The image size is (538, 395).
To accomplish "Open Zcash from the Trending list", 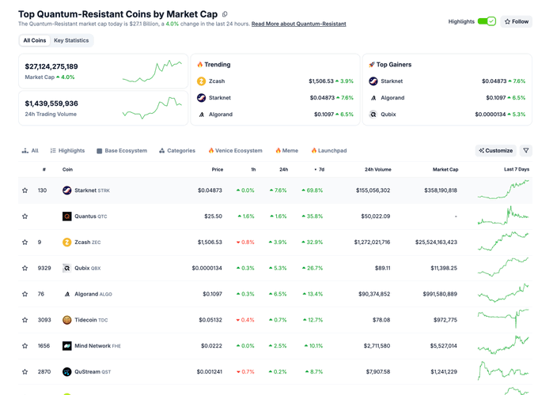I will click(x=217, y=81).
